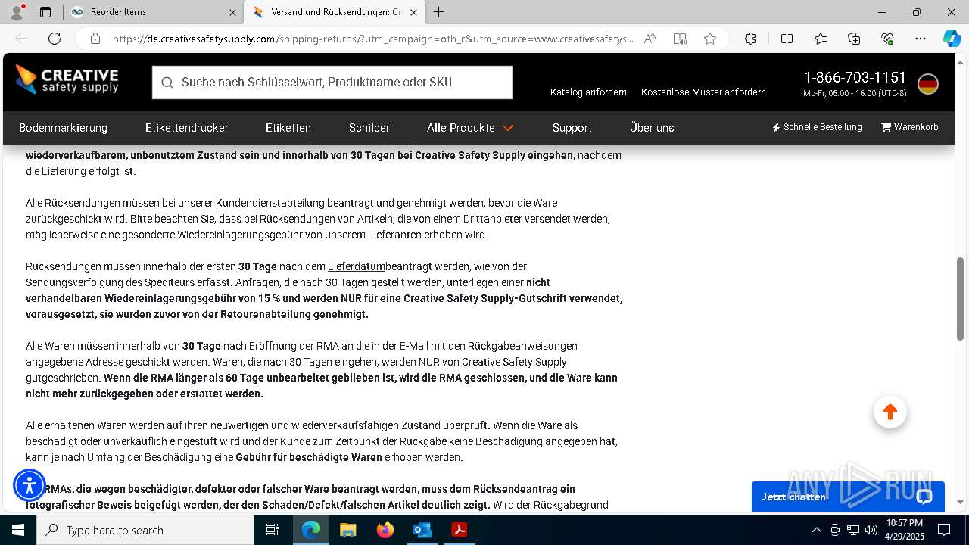Open the network tray icon
The image size is (969, 545).
point(853,530)
